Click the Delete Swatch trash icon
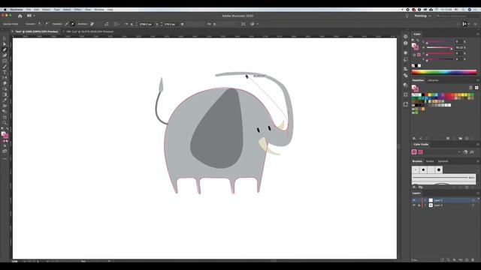The image size is (481, 270). coord(473,139)
